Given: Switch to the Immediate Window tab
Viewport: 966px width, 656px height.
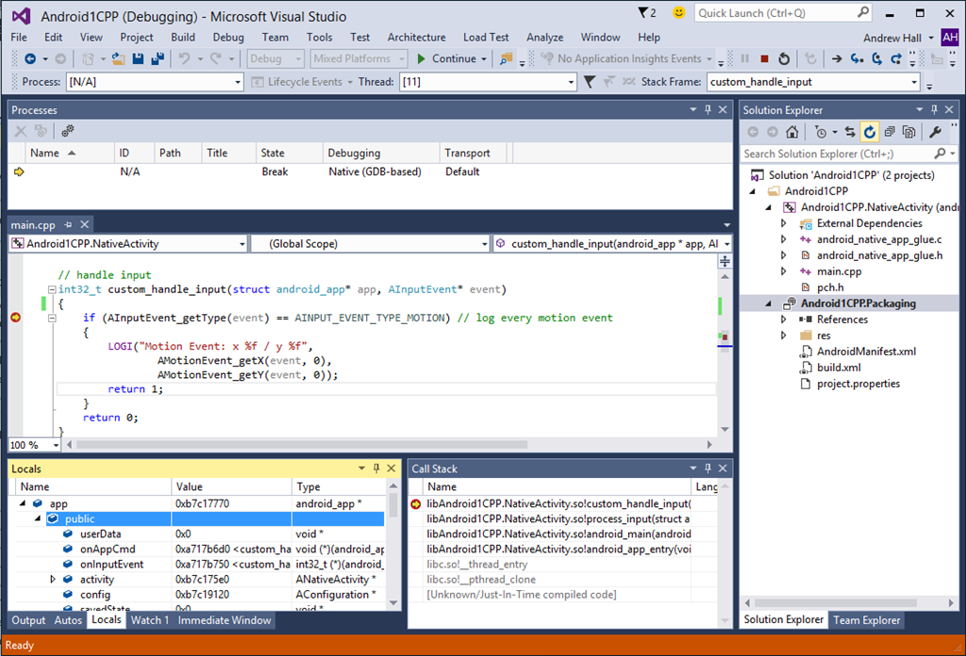Looking at the screenshot, I should [225, 620].
